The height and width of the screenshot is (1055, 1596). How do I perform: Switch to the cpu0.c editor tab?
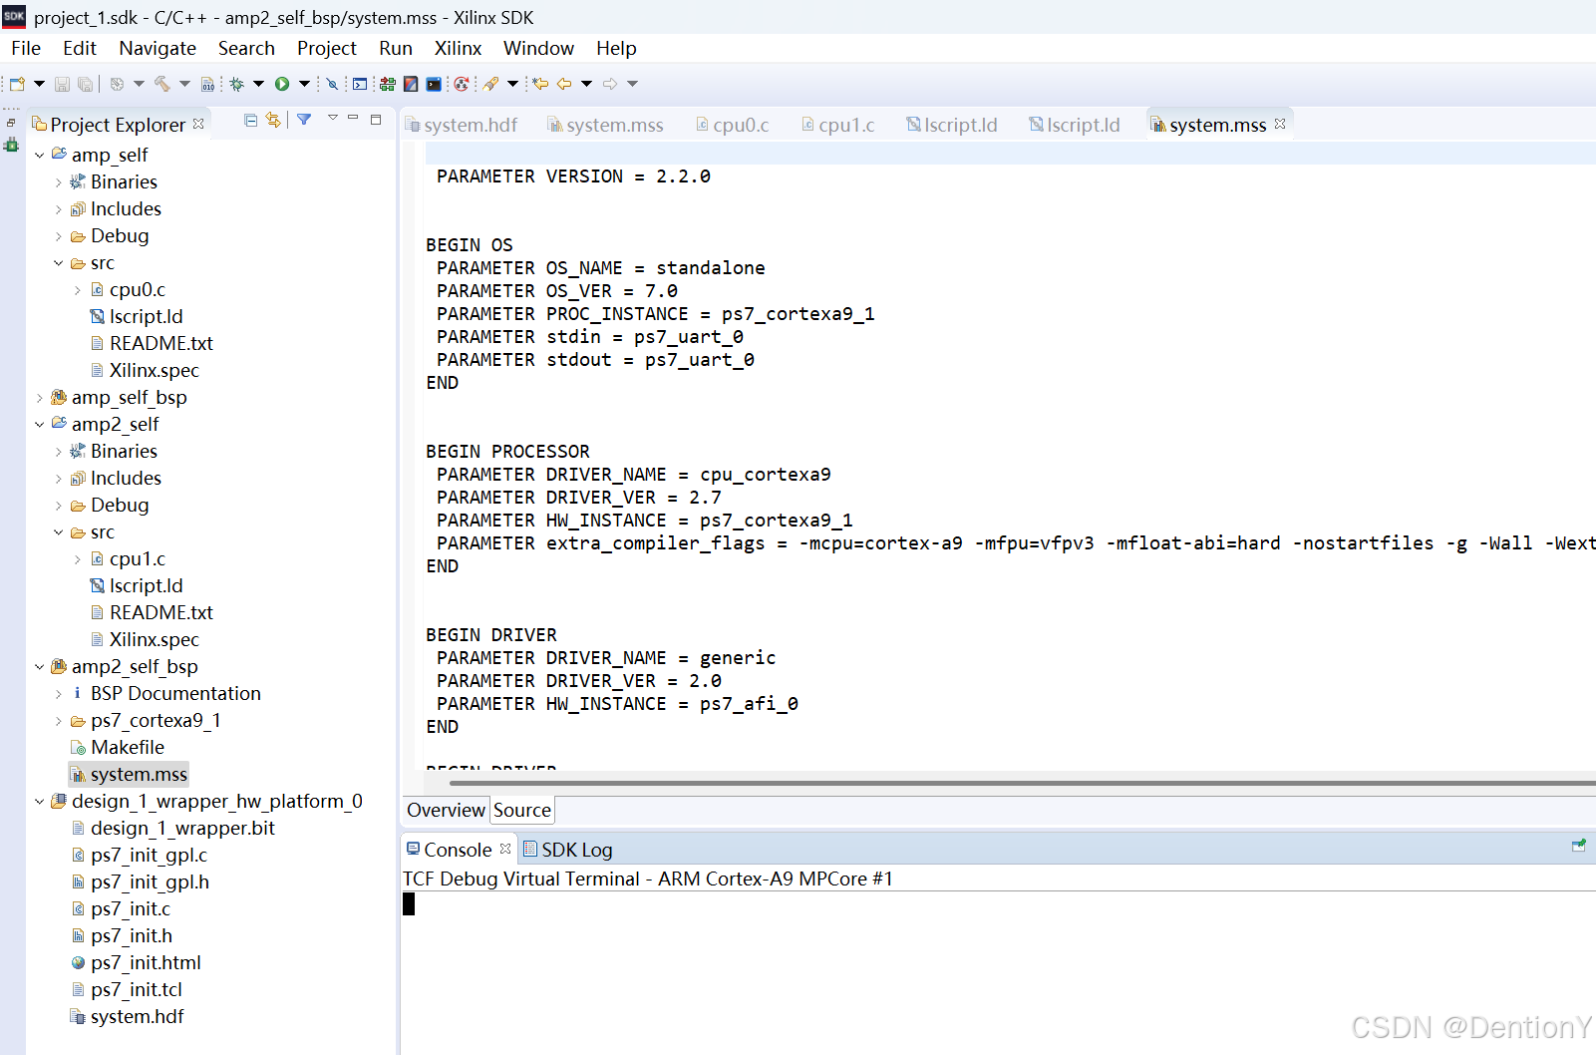pos(733,125)
